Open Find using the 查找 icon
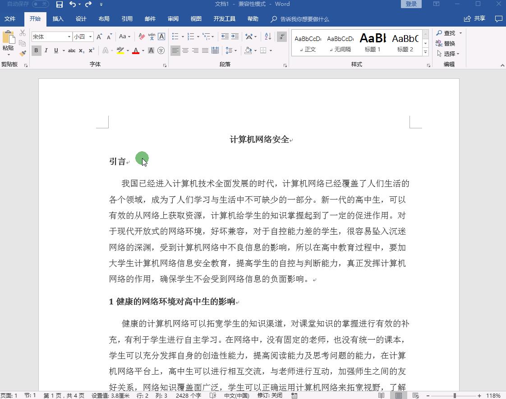 pos(446,33)
